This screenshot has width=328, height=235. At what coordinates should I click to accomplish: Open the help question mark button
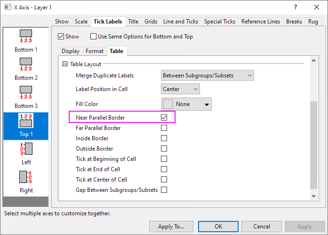[296, 7]
